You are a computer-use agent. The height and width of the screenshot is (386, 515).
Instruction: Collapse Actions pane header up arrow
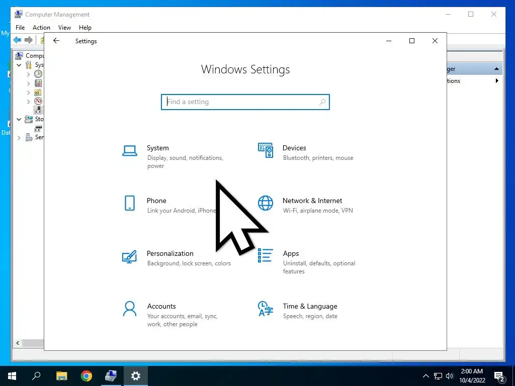[496, 68]
